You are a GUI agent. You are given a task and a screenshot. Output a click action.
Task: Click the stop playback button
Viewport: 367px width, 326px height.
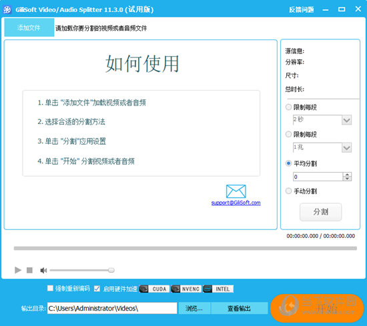coord(29,270)
